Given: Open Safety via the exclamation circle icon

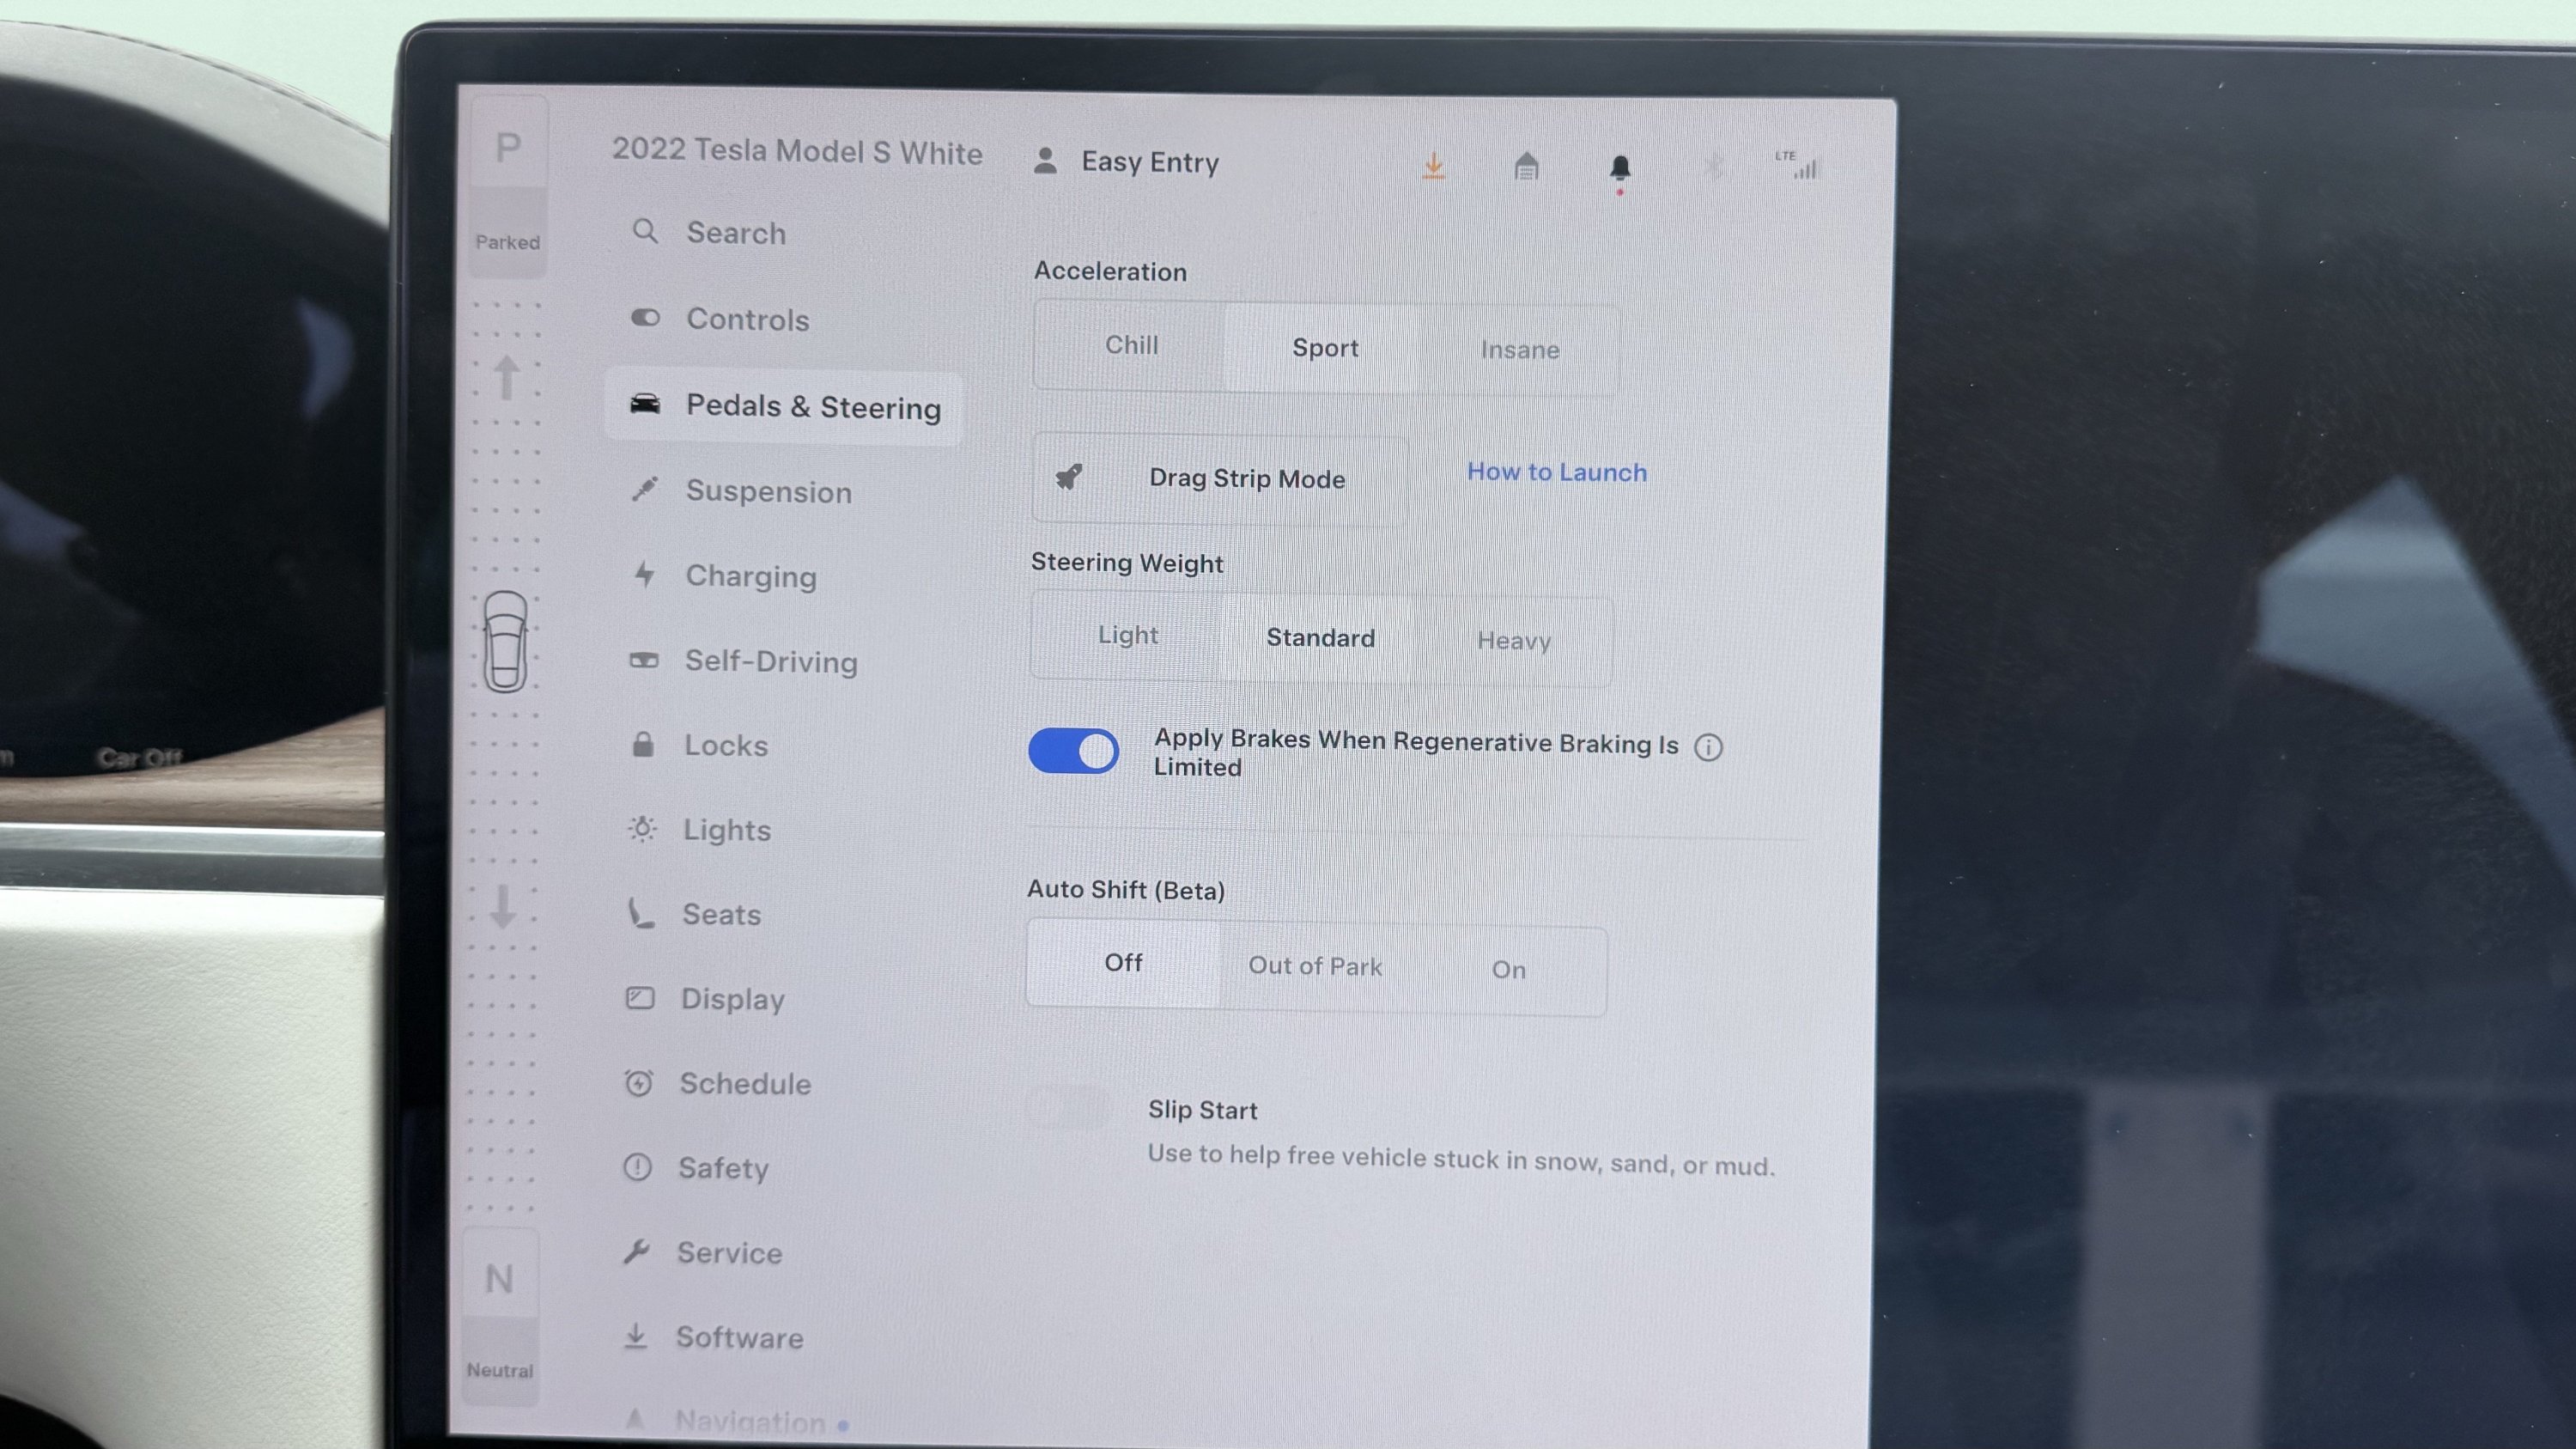Looking at the screenshot, I should 637,1167.
